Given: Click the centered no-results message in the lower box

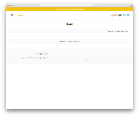Looking at the screenshot, I should coord(69,41).
